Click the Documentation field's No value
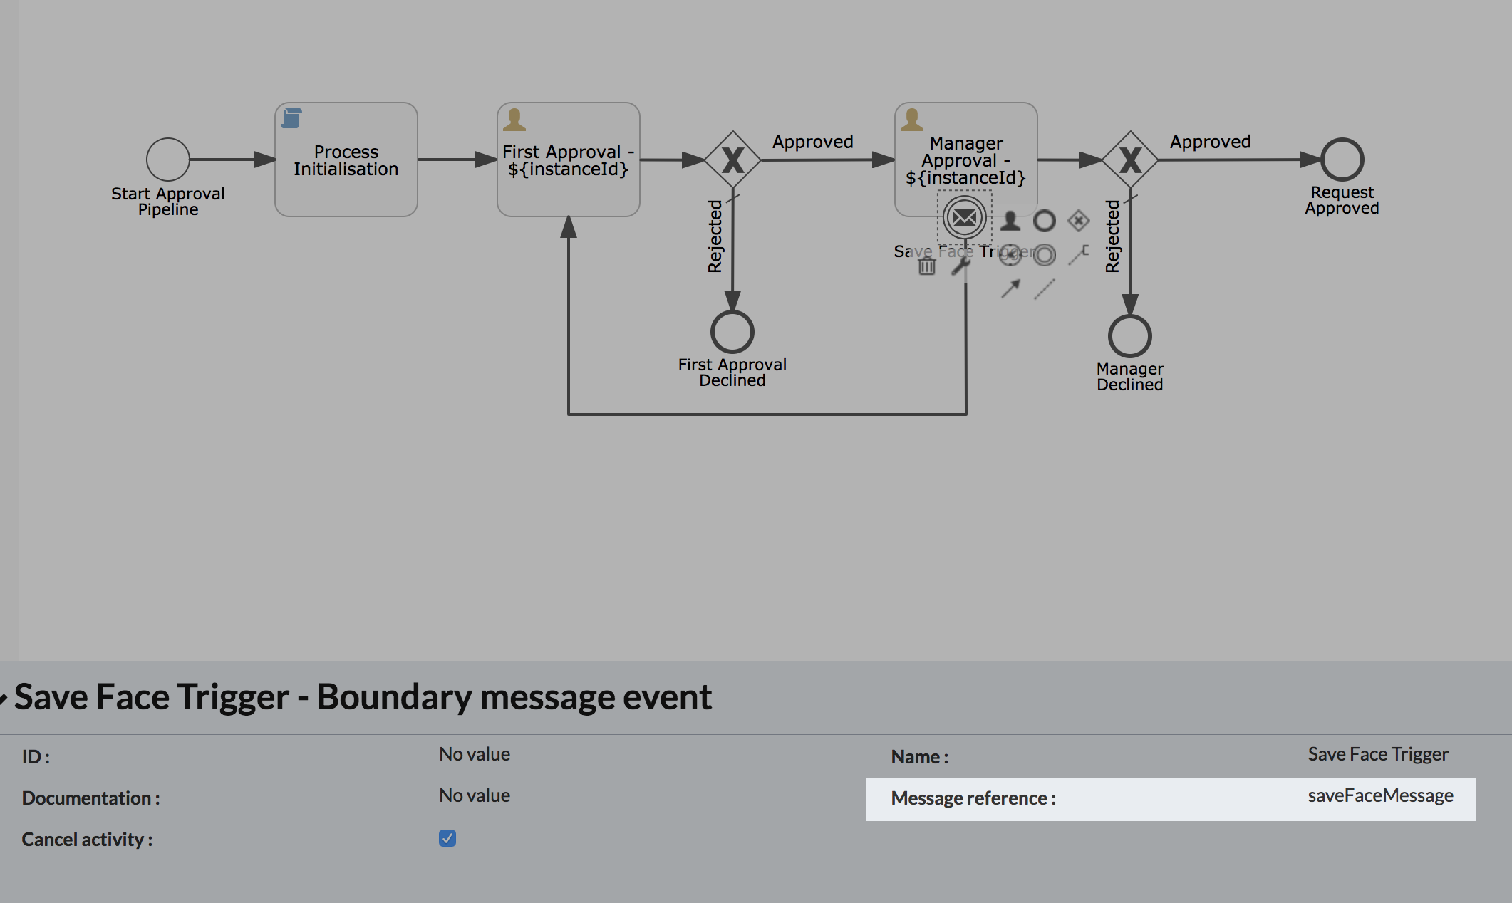The image size is (1512, 903). click(x=475, y=795)
